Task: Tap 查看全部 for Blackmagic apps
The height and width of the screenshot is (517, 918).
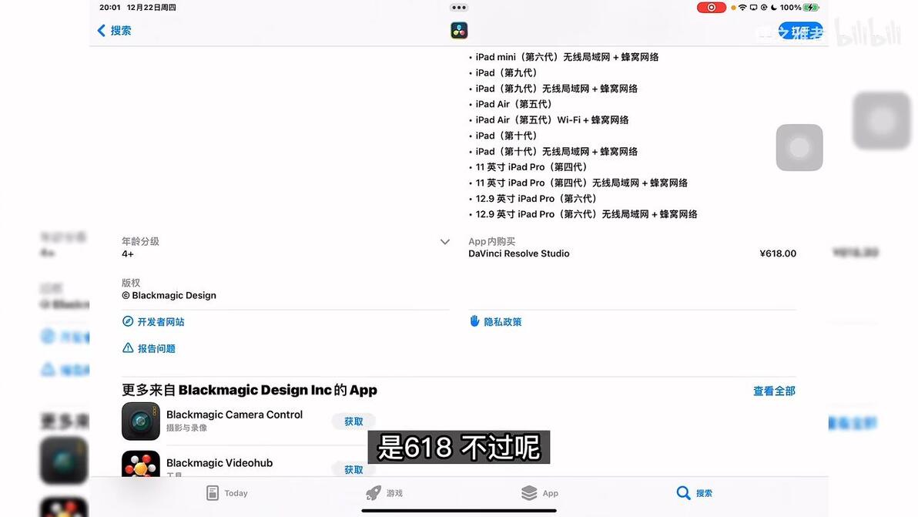Action: [x=774, y=391]
